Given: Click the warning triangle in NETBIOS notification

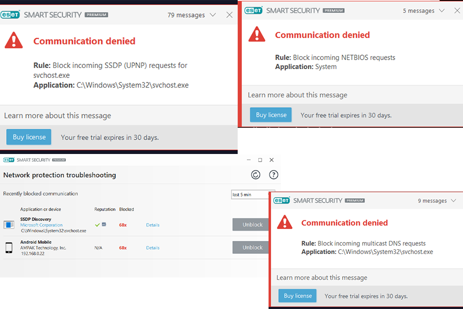Looking at the screenshot, I should tap(257, 34).
